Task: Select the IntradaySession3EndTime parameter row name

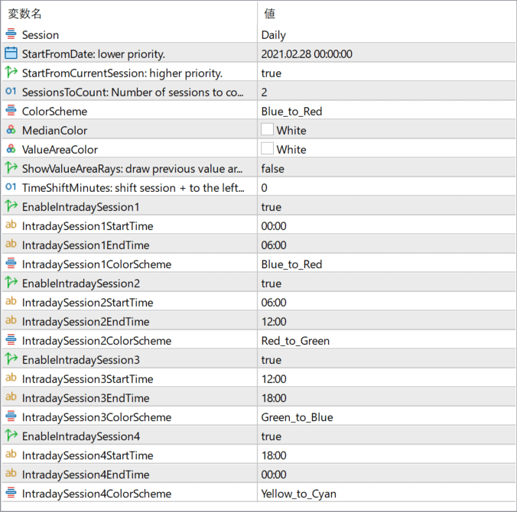Action: click(86, 397)
